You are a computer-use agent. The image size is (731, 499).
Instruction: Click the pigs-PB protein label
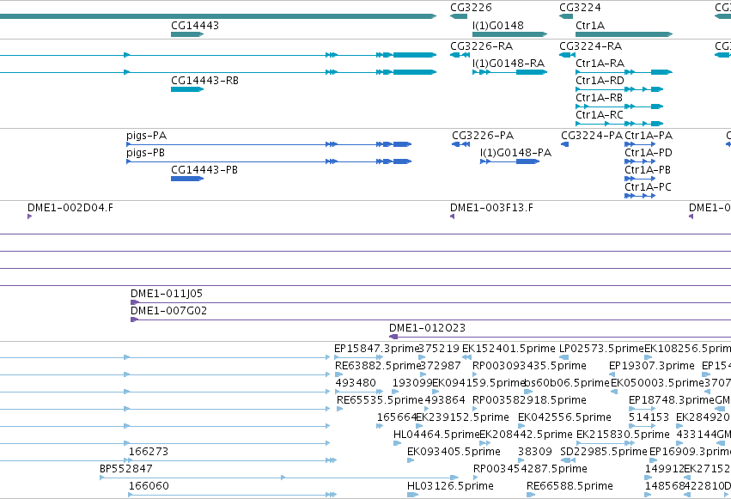[x=145, y=153]
